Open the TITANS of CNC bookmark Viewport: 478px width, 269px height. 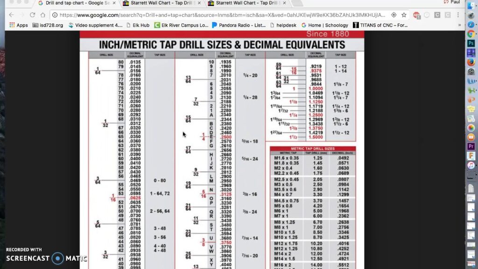[380, 25]
